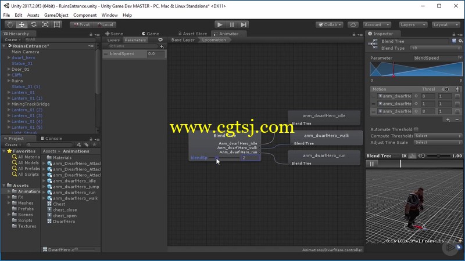Click the Play button to enter play mode
Image resolution: width=465 pixels, height=261 pixels.
point(220,24)
